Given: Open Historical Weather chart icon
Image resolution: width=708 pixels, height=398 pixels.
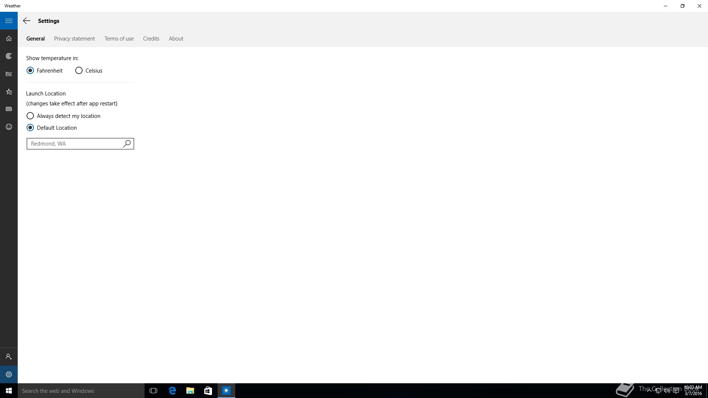Looking at the screenshot, I should (9, 74).
